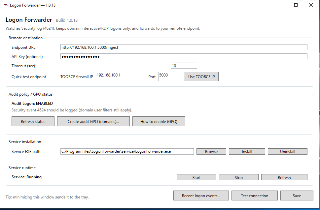320x210 pixels.
Task: Click the 'Service: Running' status text
Action: (26, 177)
